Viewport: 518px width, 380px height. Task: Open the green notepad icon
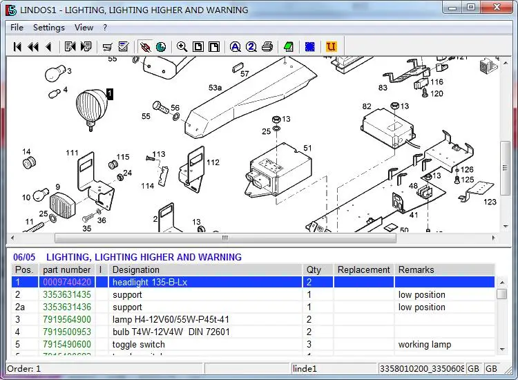tap(289, 46)
